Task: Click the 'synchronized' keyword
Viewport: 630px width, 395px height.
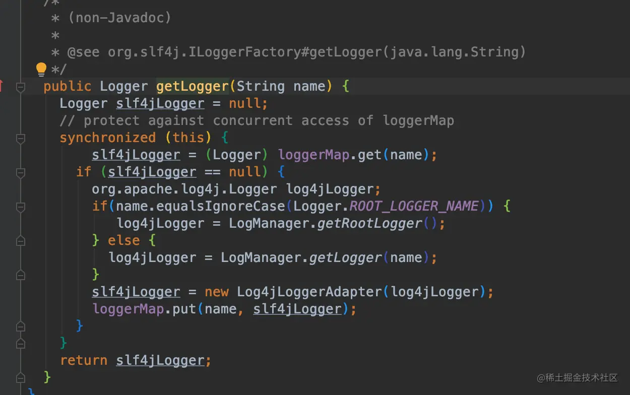Action: coord(108,138)
